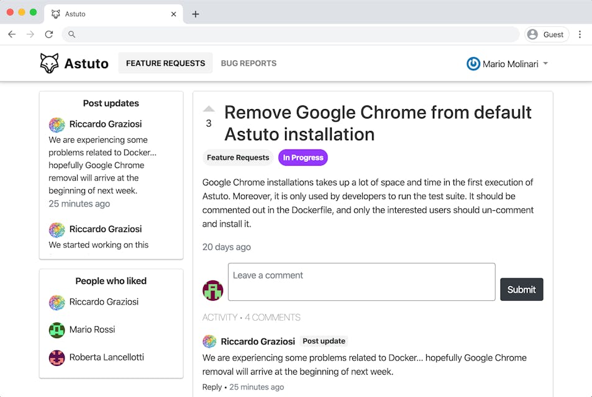This screenshot has height=397, width=592.
Task: Click the Astuto fox logo icon
Action: (50, 63)
